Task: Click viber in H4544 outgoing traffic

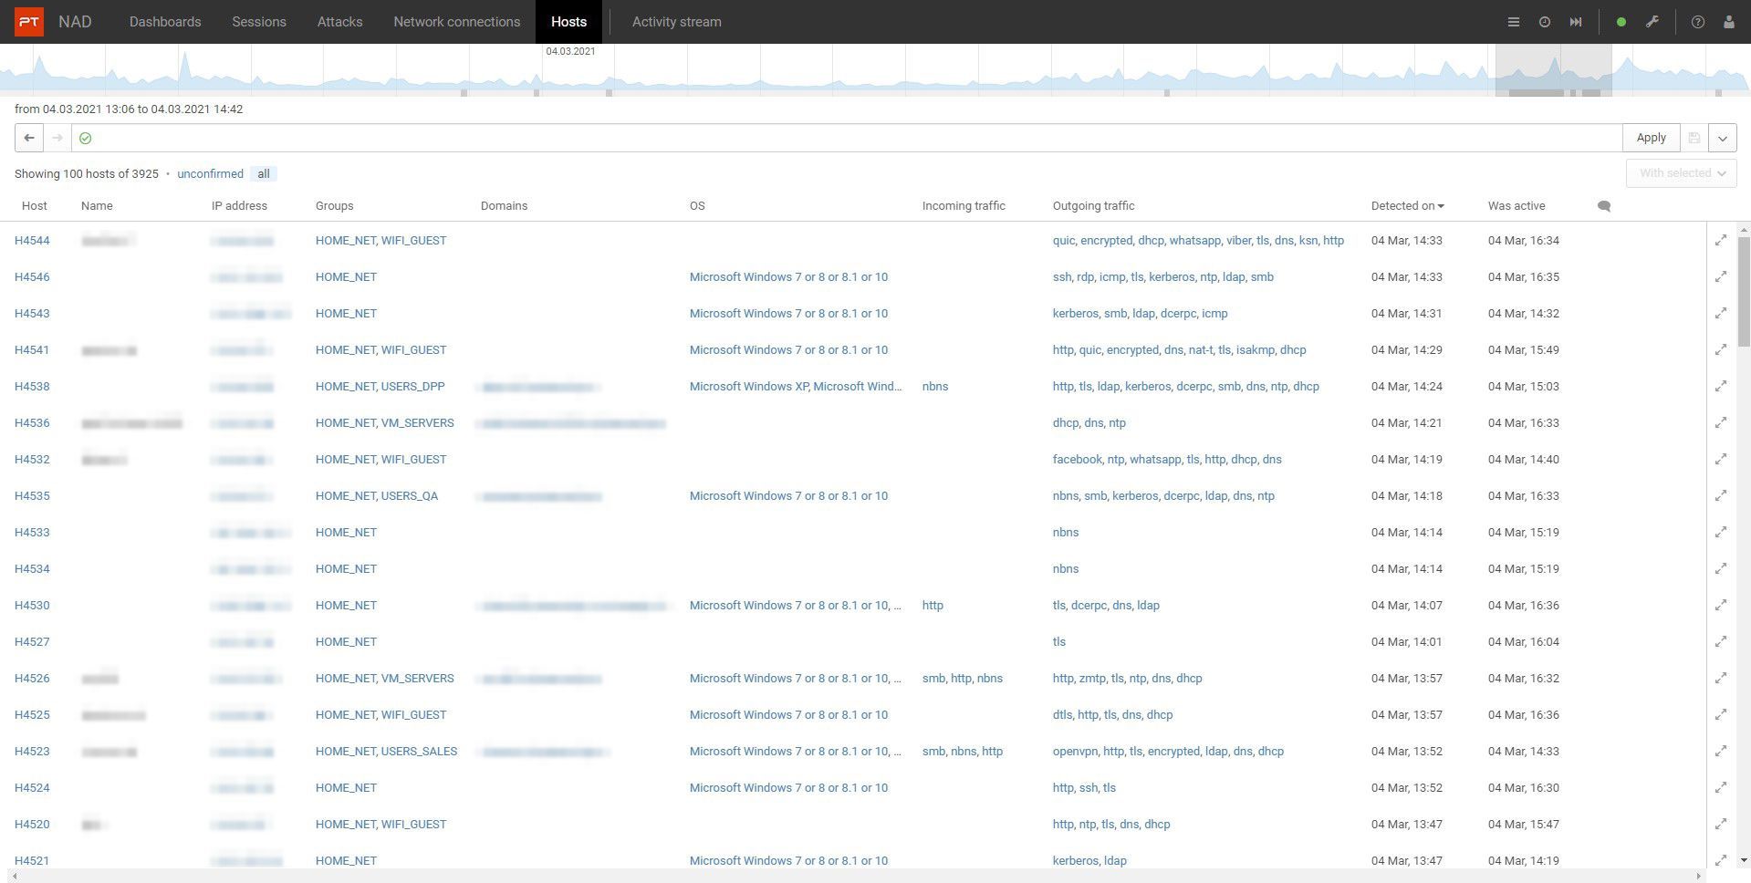Action: point(1238,241)
